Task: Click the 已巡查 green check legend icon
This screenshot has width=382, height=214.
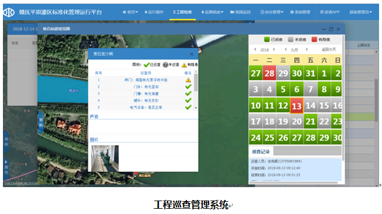Action: [146, 65]
